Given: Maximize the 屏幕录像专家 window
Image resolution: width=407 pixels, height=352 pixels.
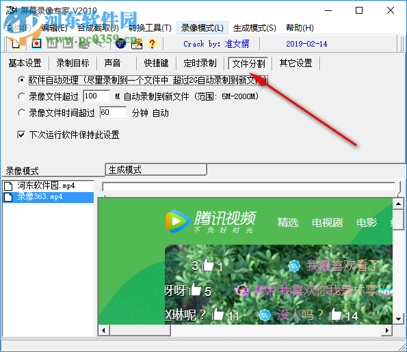Looking at the screenshot, I should (x=359, y=10).
